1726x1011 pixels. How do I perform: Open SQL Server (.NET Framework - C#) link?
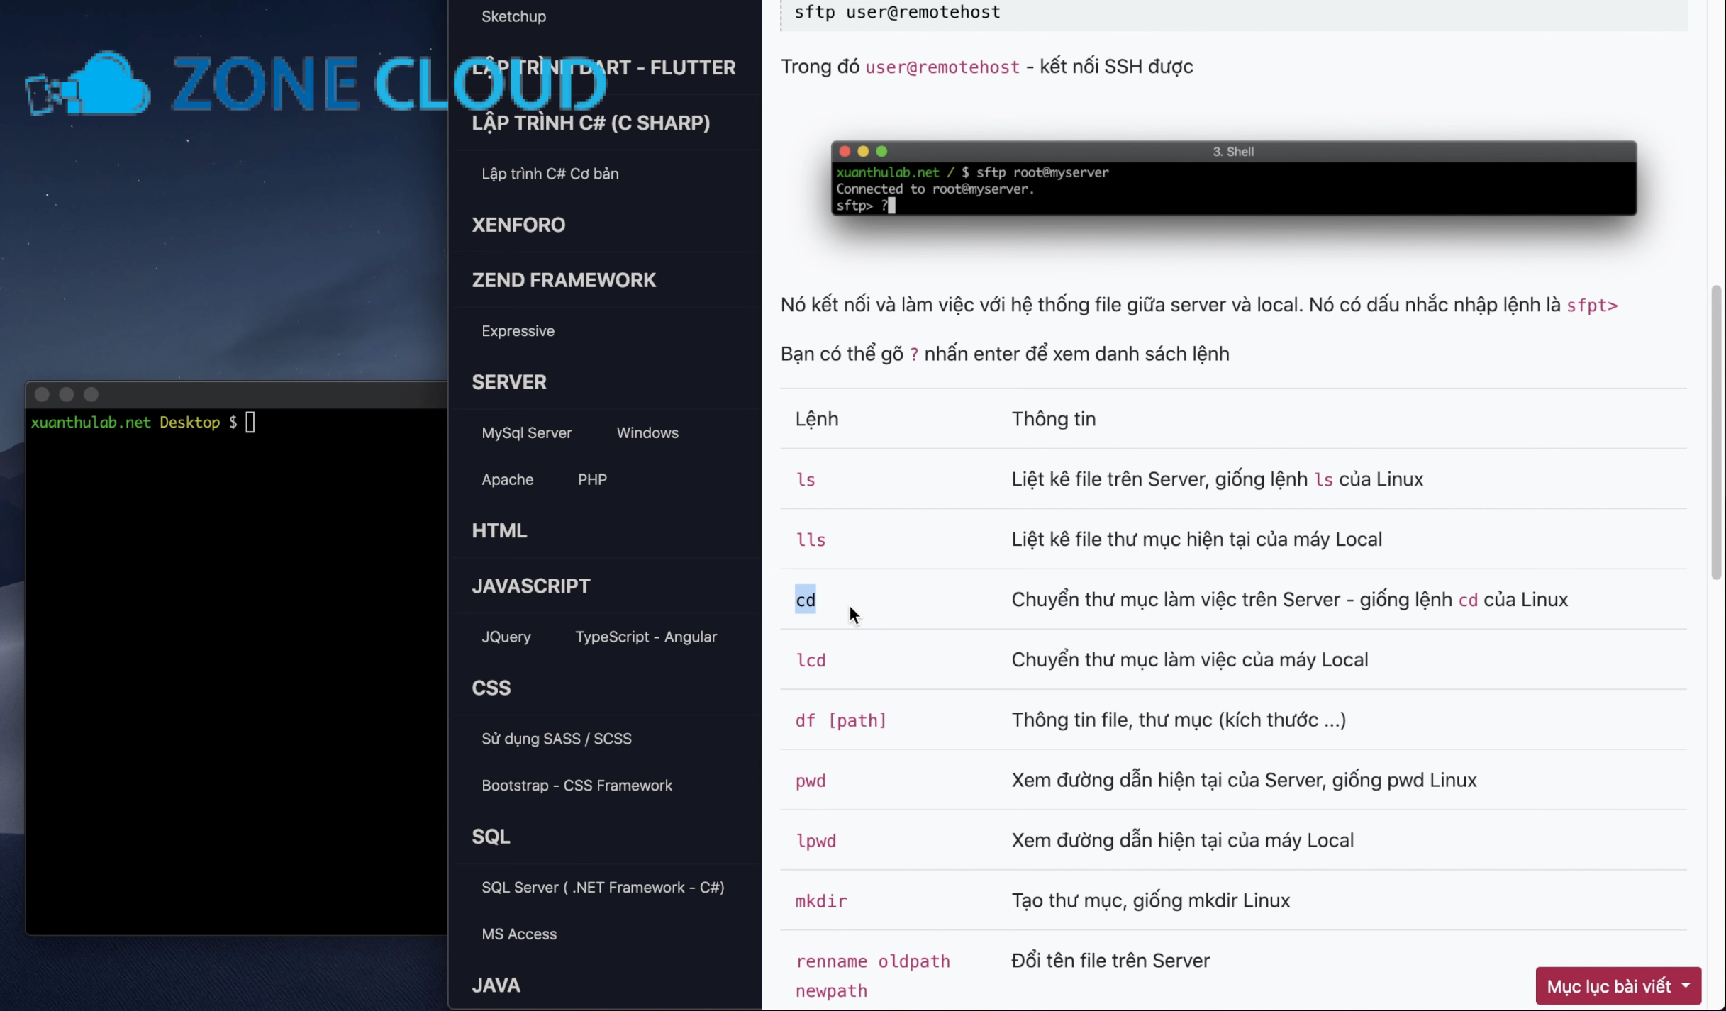(603, 888)
